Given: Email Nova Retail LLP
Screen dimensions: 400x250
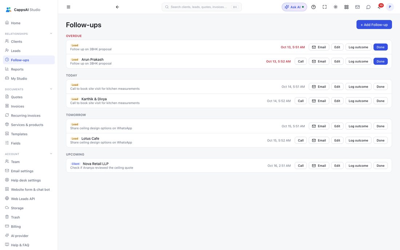Looking at the screenshot, I should tap(319, 166).
